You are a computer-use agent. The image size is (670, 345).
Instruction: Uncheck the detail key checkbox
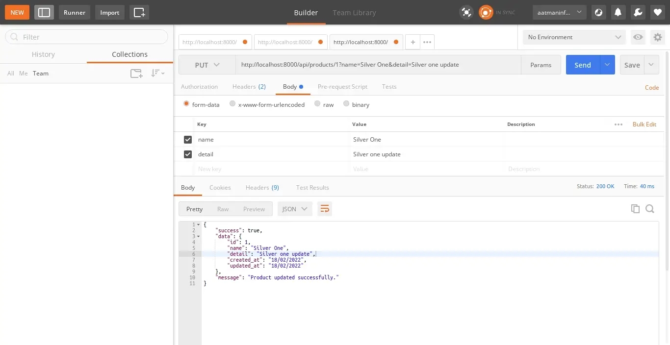[187, 154]
